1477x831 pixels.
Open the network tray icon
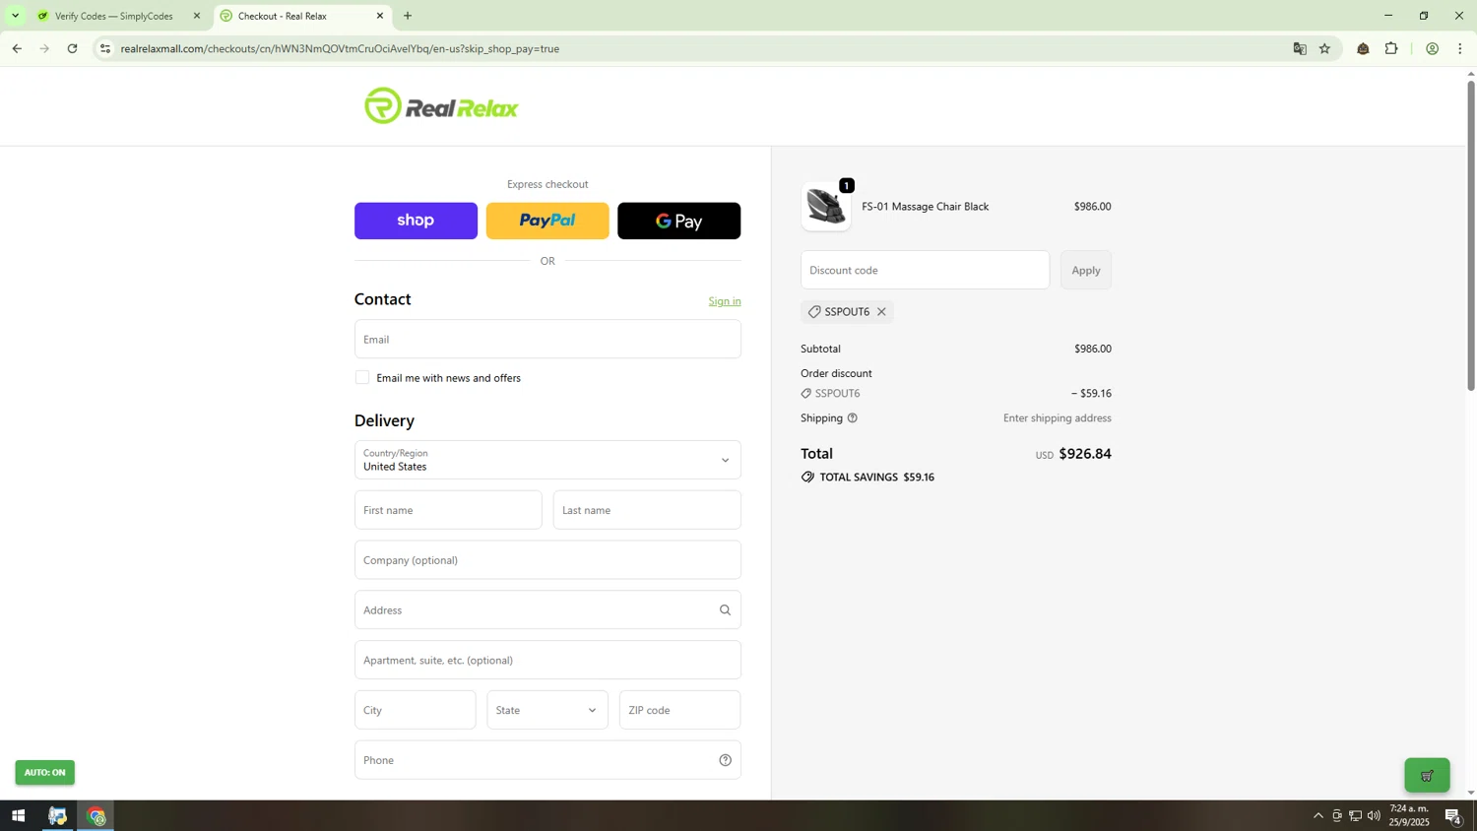[x=1355, y=816]
